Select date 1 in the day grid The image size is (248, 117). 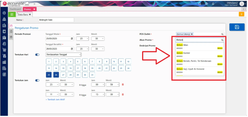coord(49,61)
